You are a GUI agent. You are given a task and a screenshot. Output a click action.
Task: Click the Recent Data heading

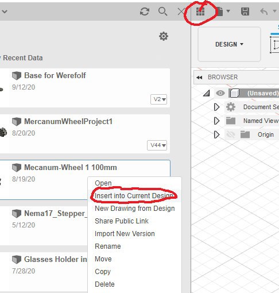pos(23,58)
